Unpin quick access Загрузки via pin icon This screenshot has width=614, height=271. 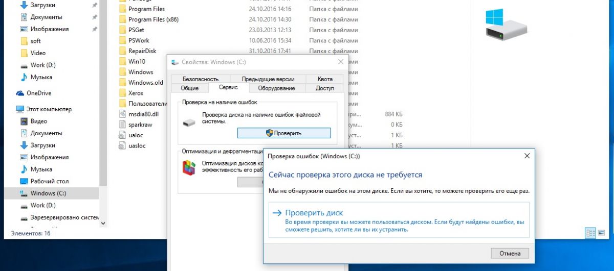point(95,5)
